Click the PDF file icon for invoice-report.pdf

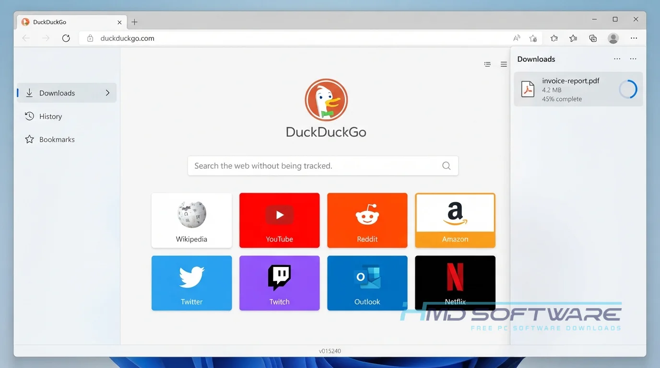528,90
